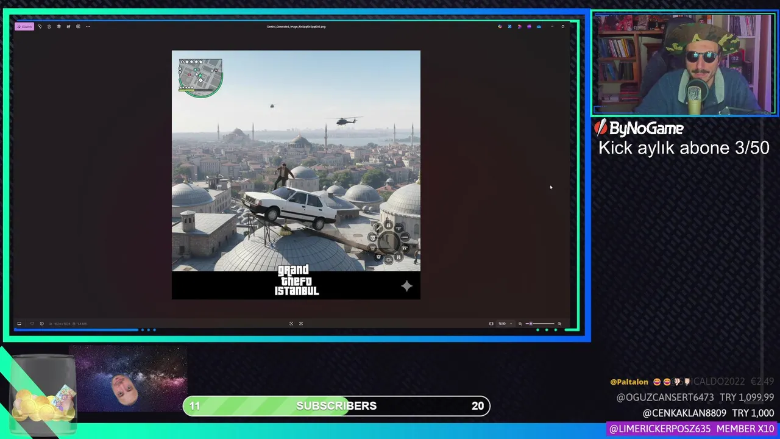Open the purple Designer icon in top-right toolbar
Screen dimensions: 780x439
[x=529, y=26]
